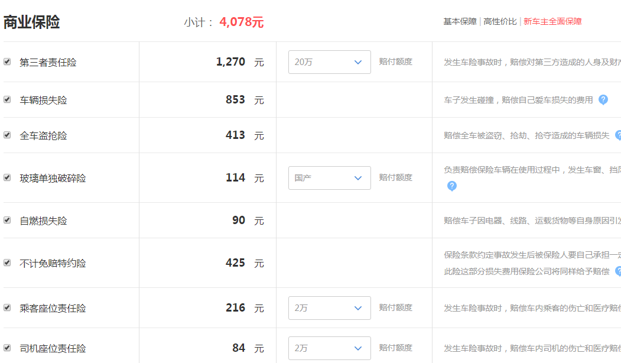Click help icon beside 不计免赔特约险 description
The height and width of the screenshot is (363, 621).
(x=618, y=271)
